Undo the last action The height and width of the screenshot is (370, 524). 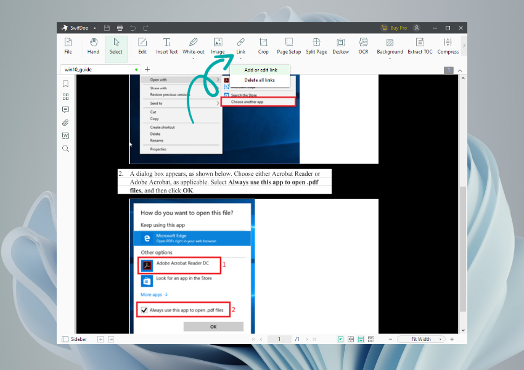click(133, 28)
